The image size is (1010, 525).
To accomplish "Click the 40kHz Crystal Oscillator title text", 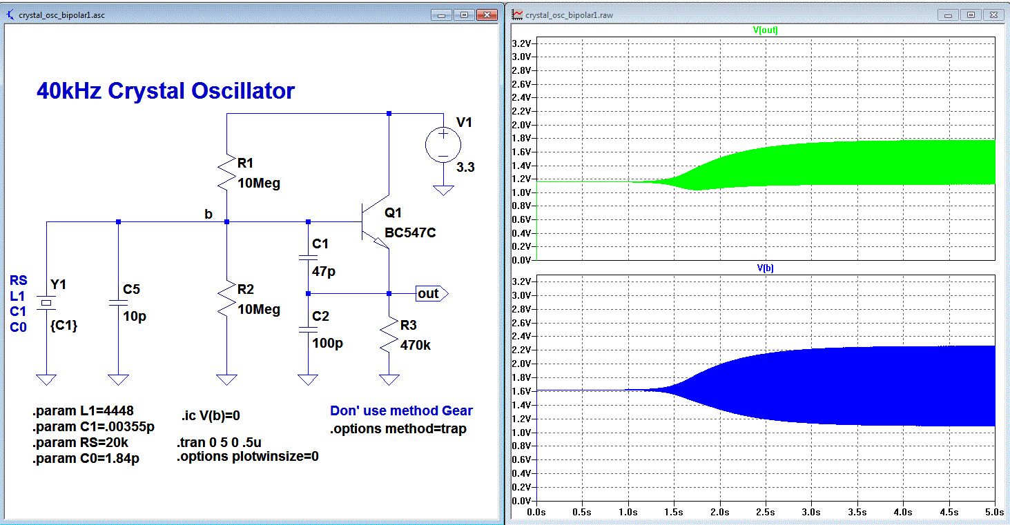I will pos(166,91).
